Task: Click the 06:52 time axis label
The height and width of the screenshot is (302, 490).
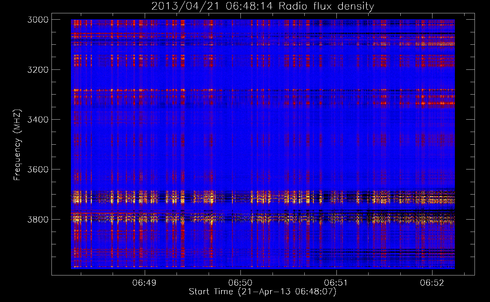Action: coord(432,283)
